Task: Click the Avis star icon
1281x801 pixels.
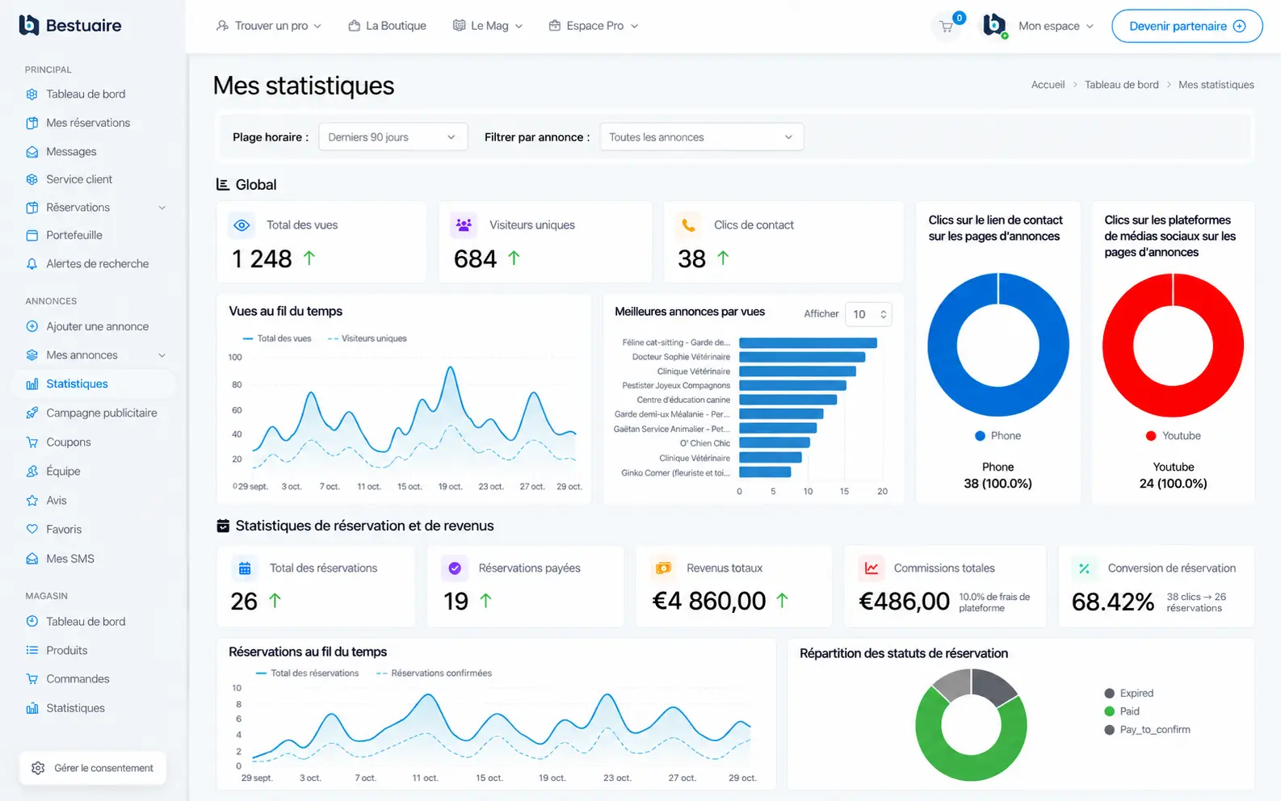Action: pyautogui.click(x=32, y=501)
